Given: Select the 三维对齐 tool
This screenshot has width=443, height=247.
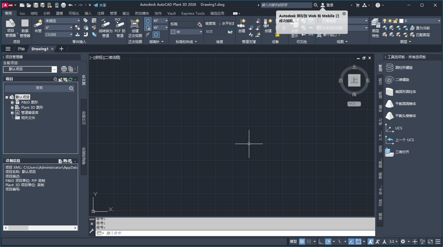Looking at the screenshot, I should pos(397,152).
